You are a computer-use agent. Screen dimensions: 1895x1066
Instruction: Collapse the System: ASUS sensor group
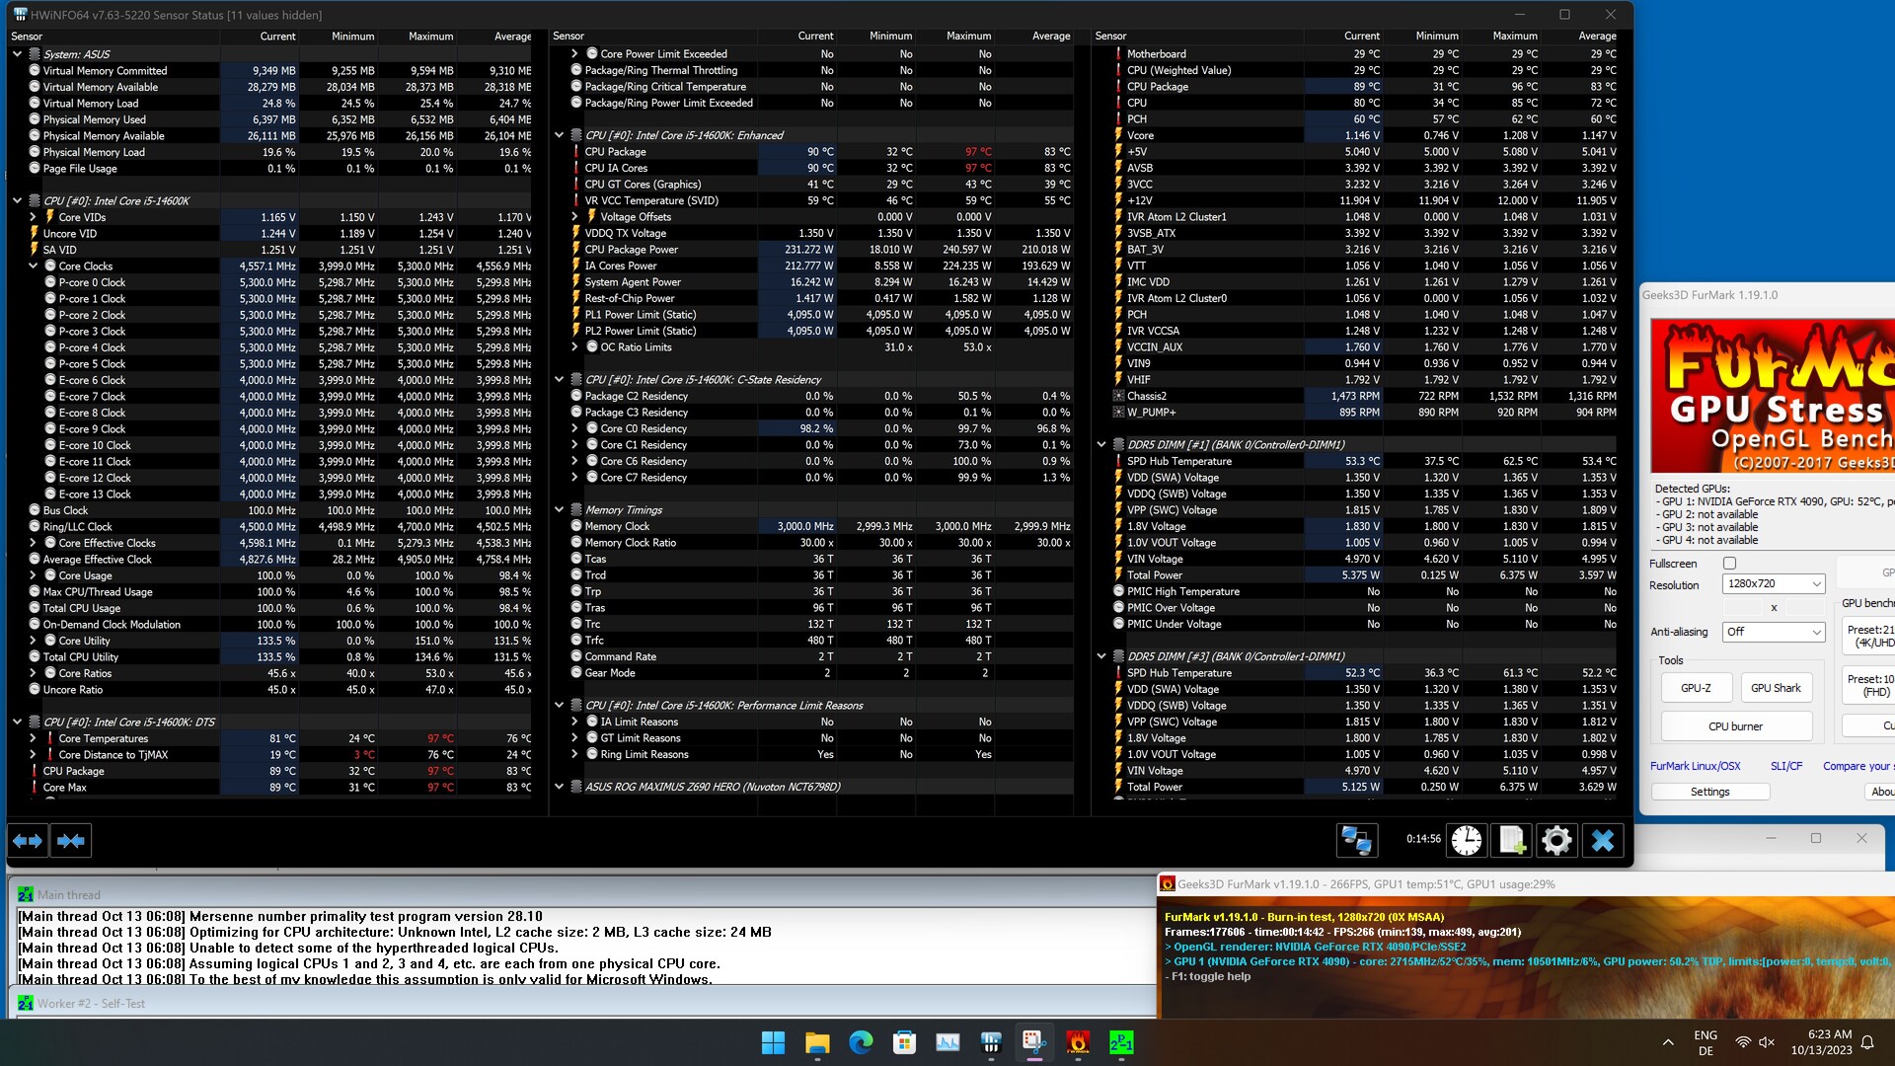17,54
